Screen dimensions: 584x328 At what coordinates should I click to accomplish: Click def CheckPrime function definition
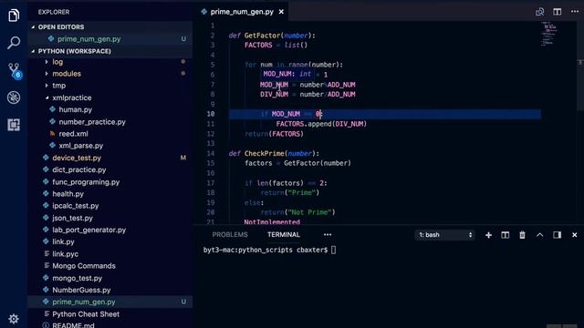click(x=274, y=154)
